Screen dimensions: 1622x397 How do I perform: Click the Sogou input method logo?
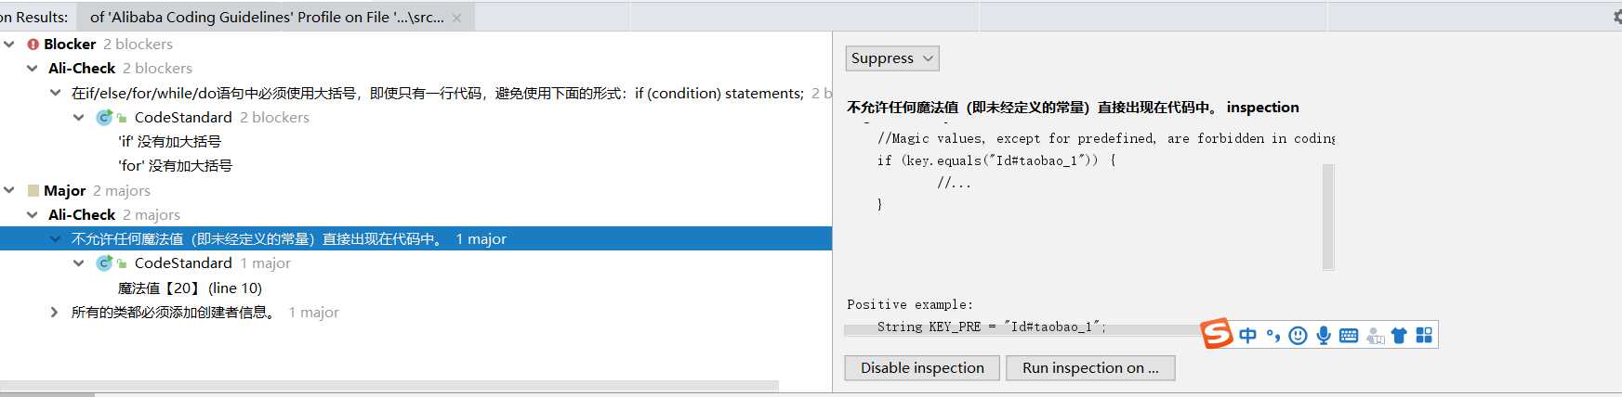1217,334
